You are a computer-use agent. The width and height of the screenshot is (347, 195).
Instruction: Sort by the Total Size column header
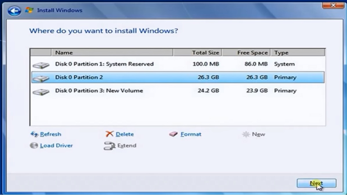pos(197,52)
